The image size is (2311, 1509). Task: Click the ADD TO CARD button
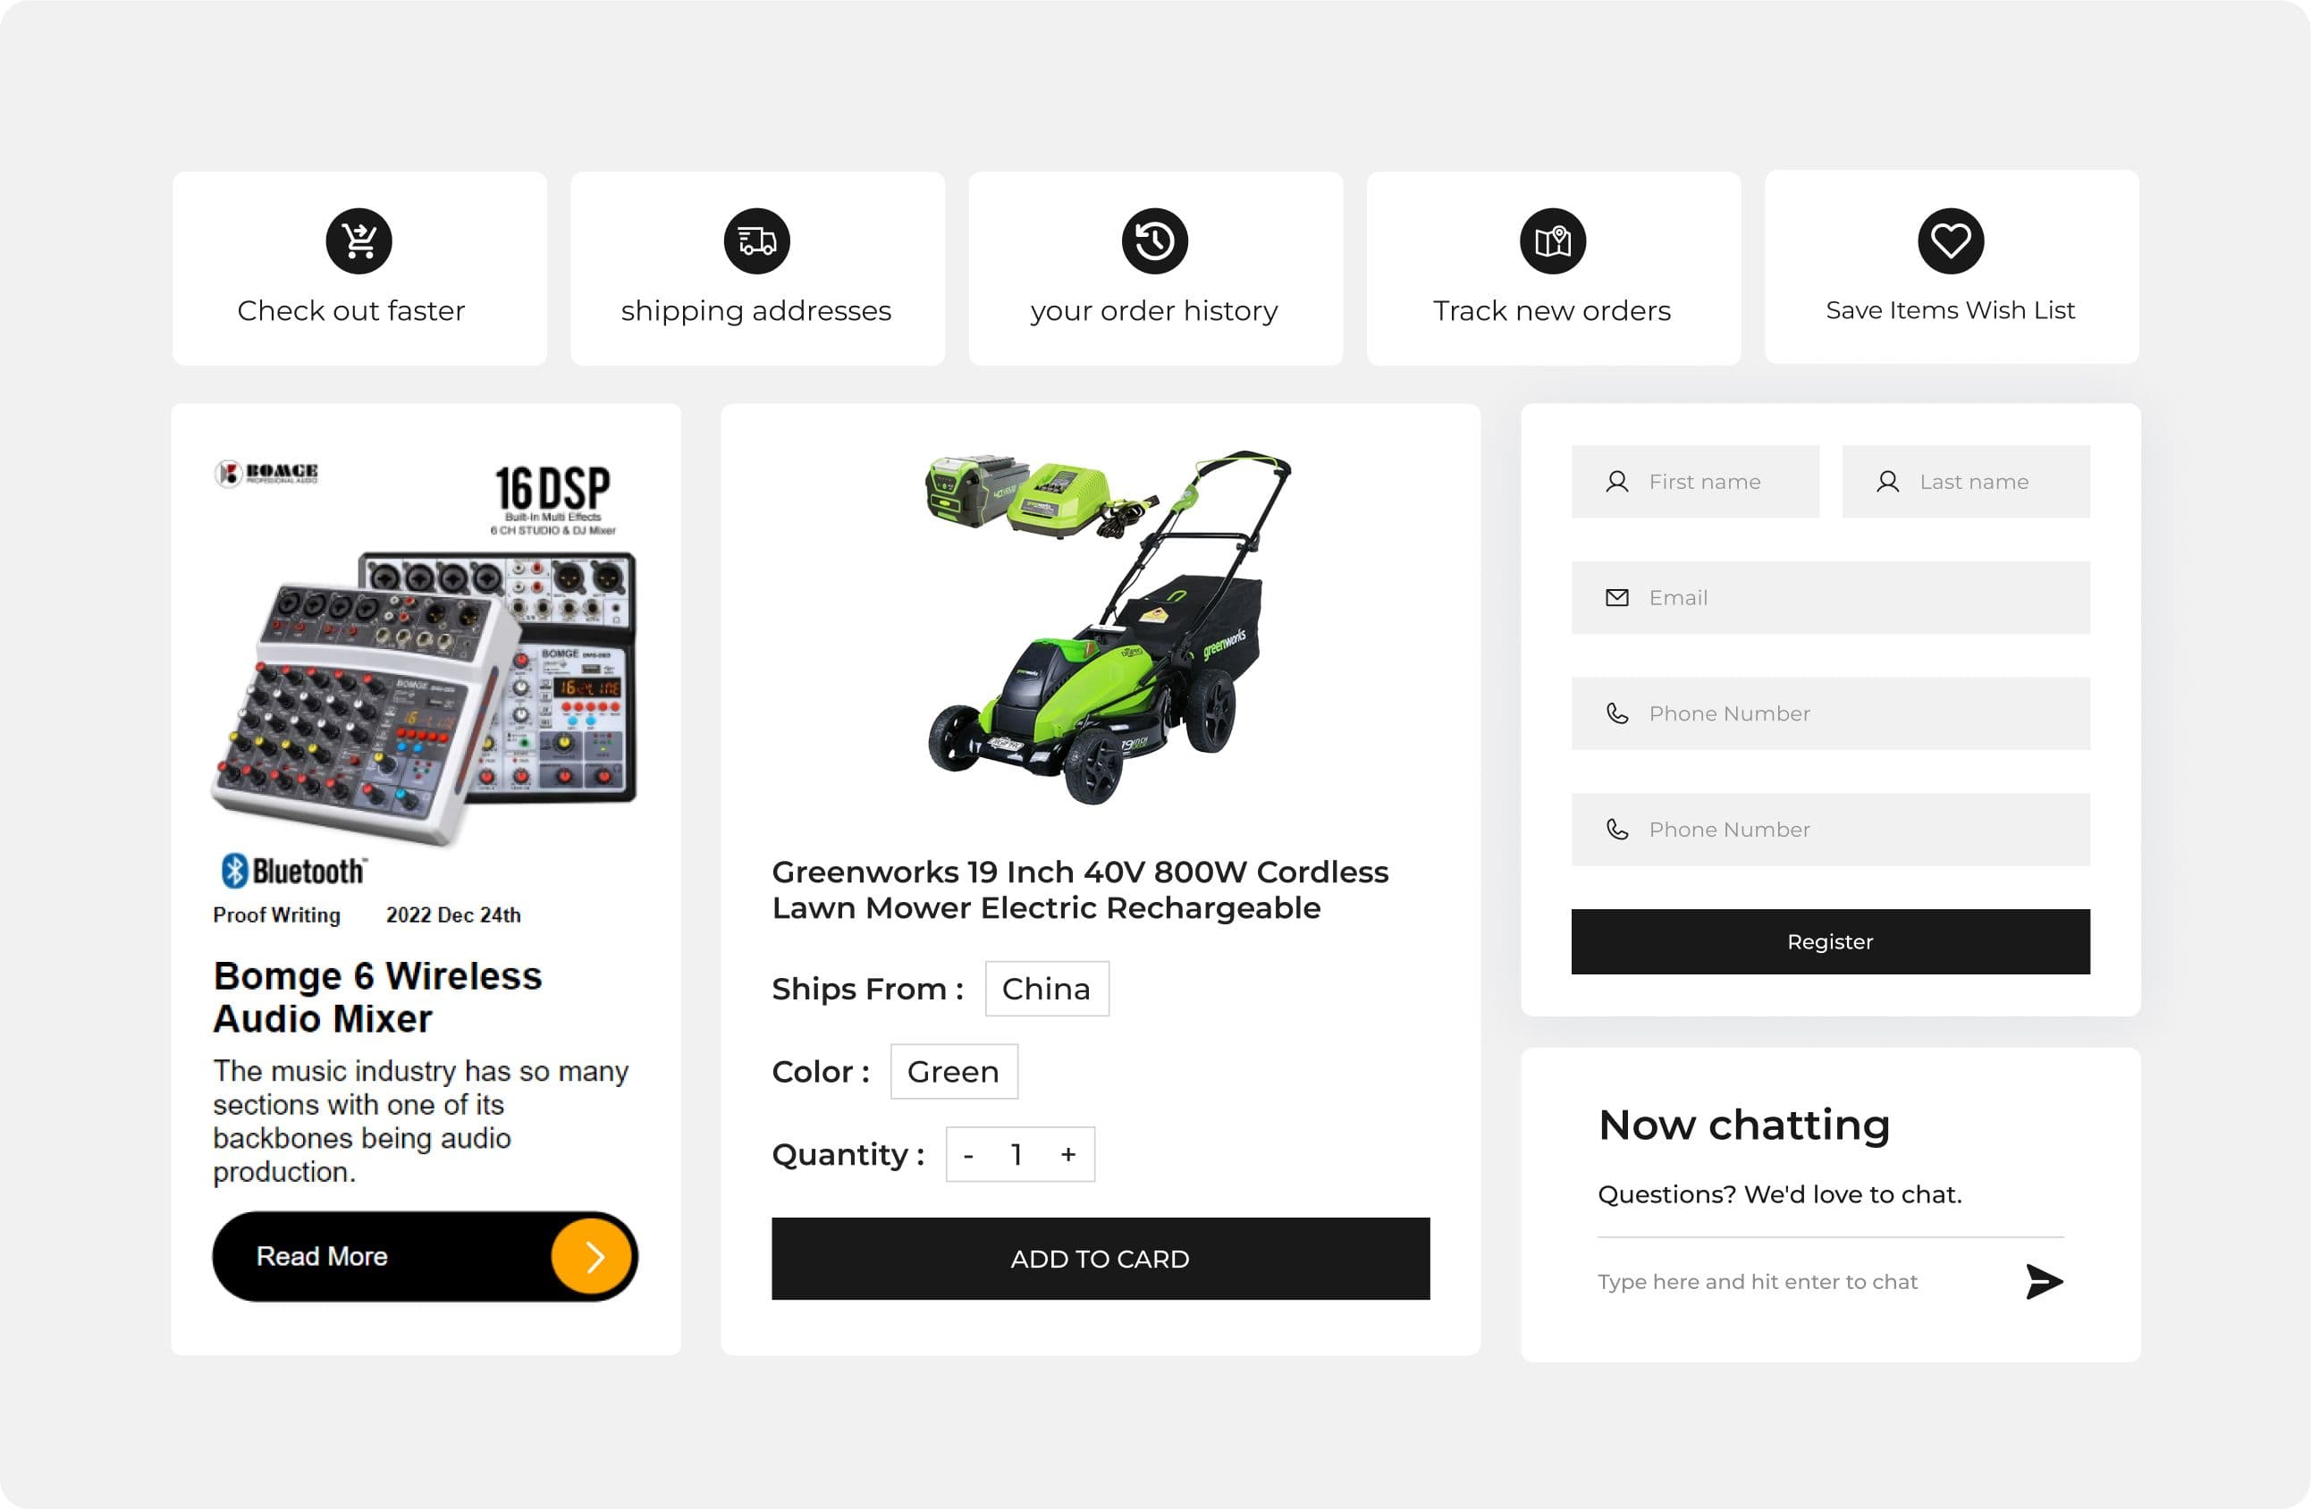1101,1259
